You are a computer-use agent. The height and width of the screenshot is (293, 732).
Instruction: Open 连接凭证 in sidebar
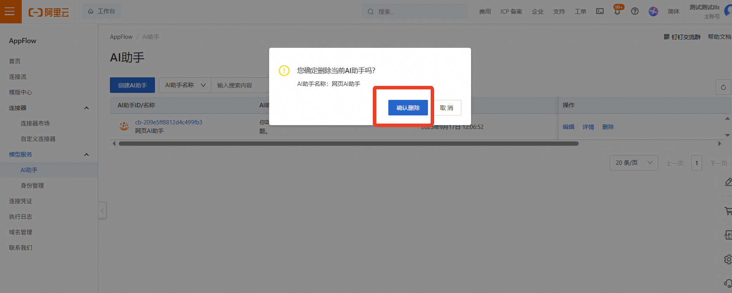pos(21,201)
